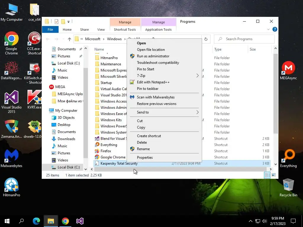Show hidden tray icons chevron
This screenshot has width=303, height=227.
coord(250,221)
